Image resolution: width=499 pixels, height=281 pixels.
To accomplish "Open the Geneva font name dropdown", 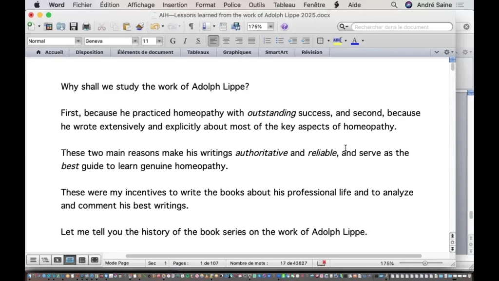I will tap(135, 41).
